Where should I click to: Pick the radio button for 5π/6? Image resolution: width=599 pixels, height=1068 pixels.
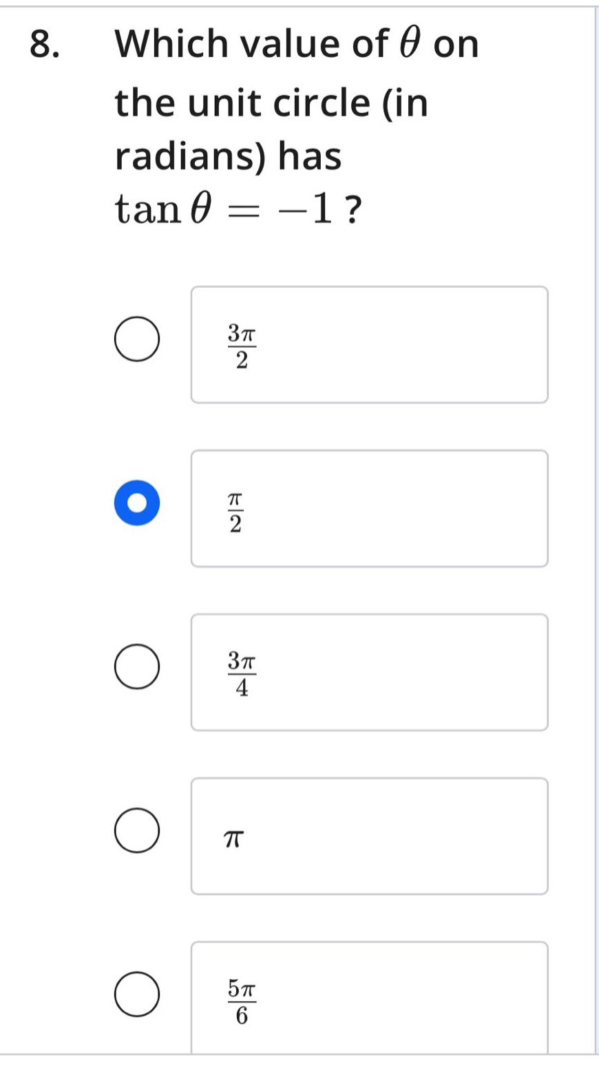pyautogui.click(x=138, y=995)
